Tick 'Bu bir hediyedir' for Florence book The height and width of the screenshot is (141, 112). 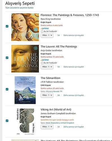click(x=42, y=32)
